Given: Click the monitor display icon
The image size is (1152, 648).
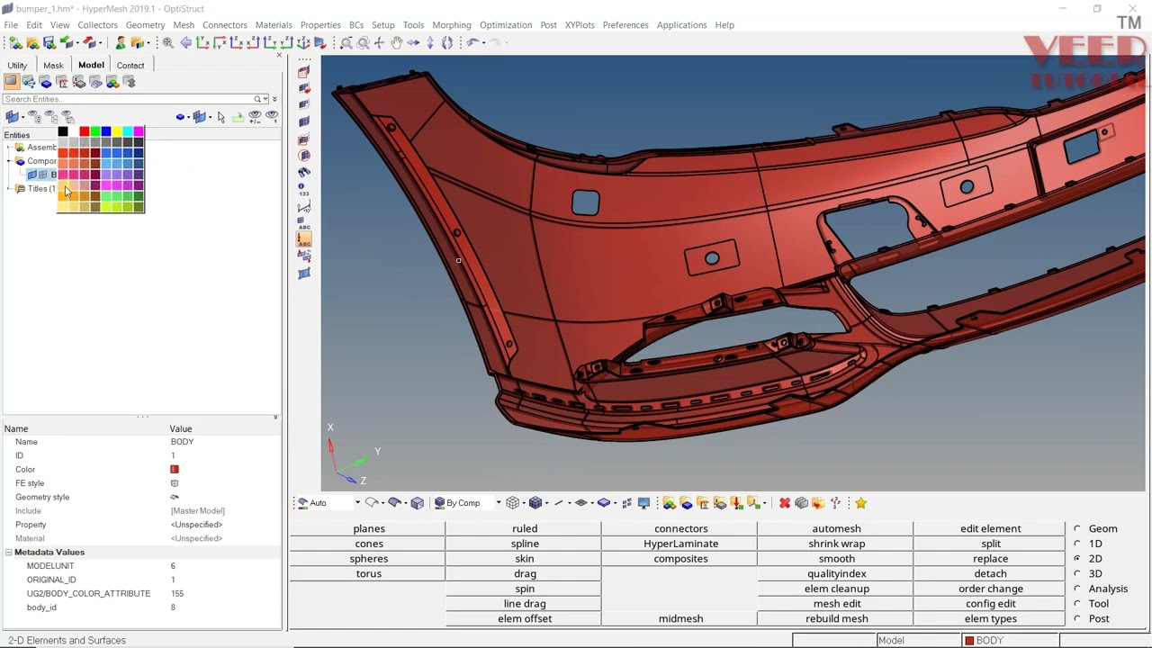Looking at the screenshot, I should point(643,503).
